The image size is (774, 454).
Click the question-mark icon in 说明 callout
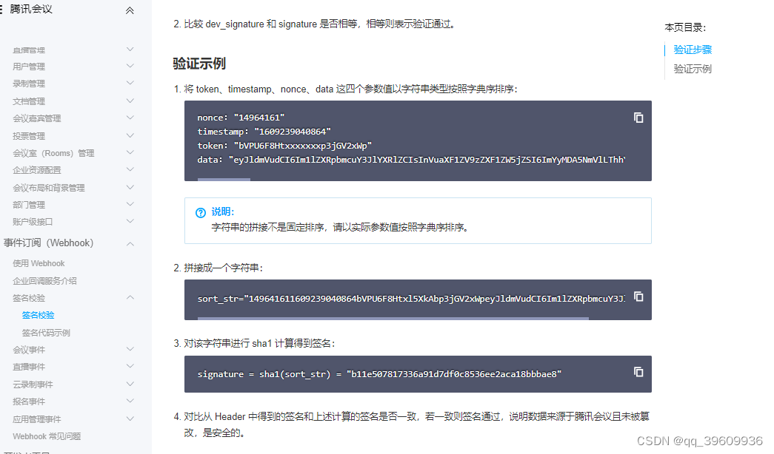[200, 212]
